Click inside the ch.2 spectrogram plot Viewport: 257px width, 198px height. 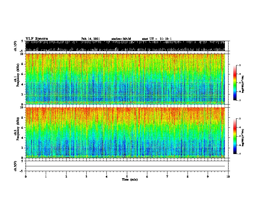click(x=125, y=133)
